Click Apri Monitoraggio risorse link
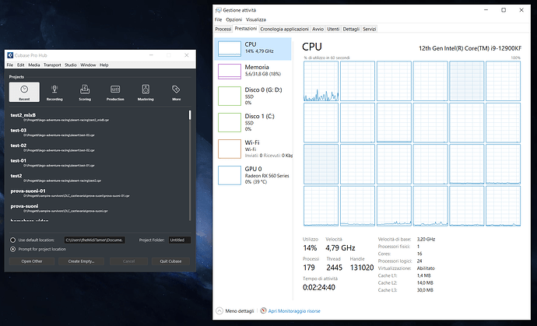 (294, 311)
